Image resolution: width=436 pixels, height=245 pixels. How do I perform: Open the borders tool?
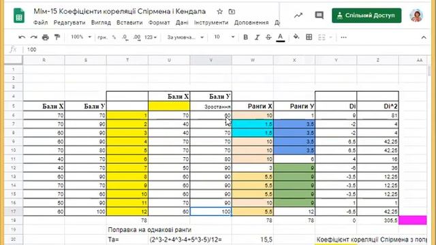[309, 37]
